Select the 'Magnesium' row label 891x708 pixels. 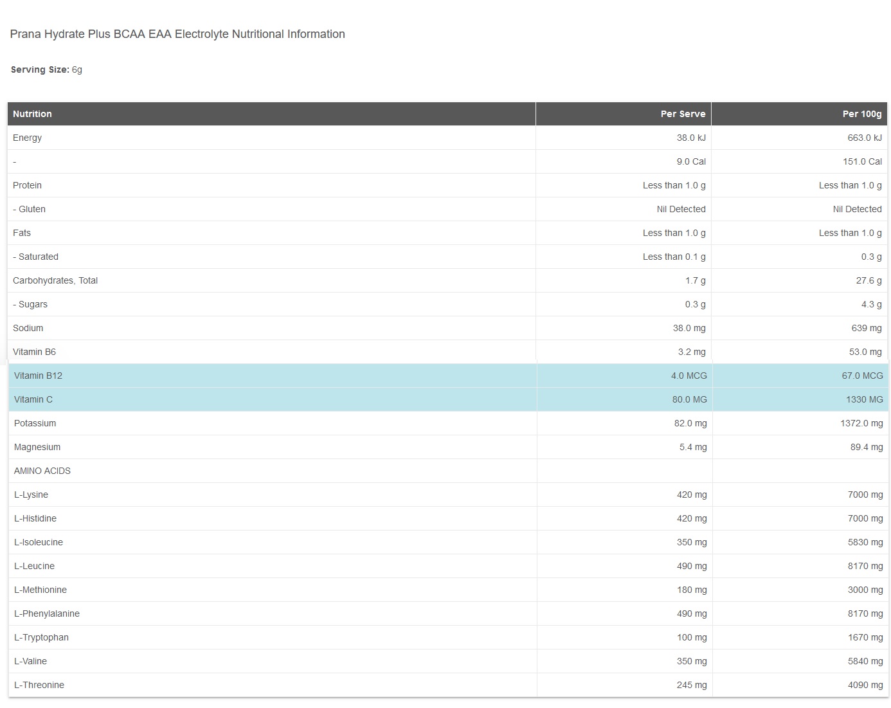click(37, 447)
